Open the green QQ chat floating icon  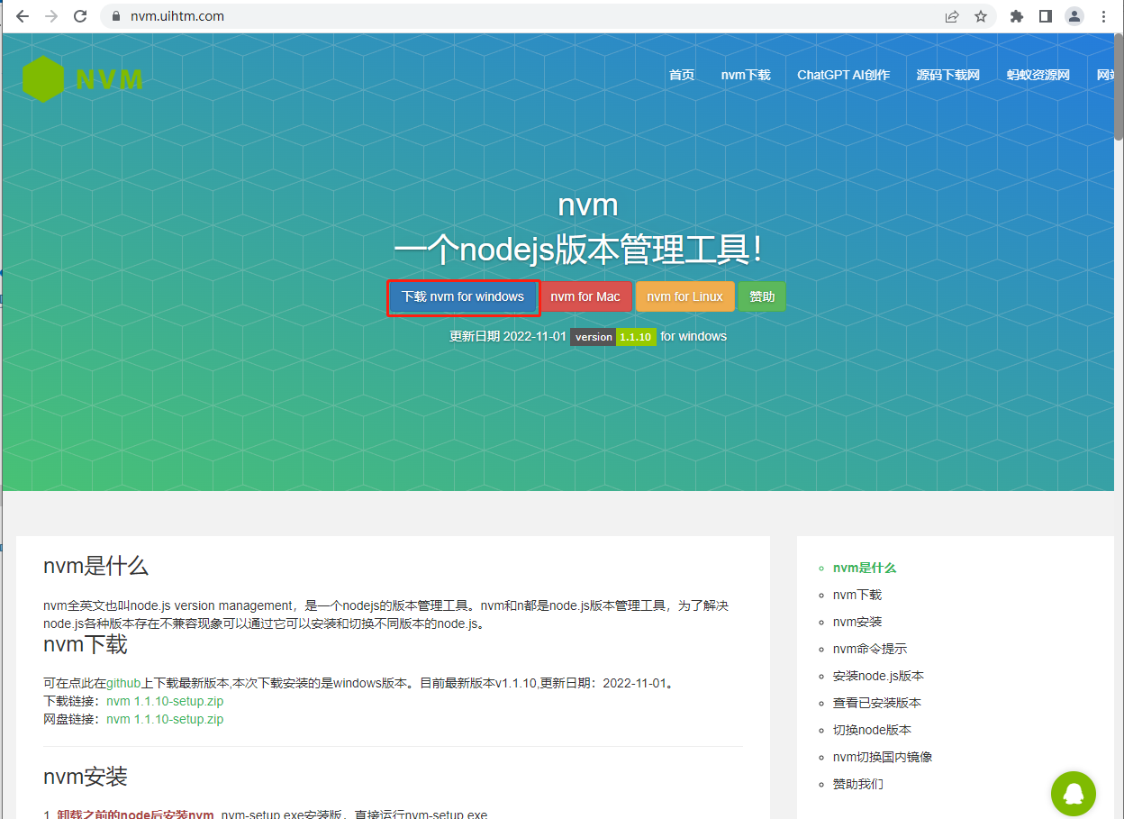point(1074,794)
